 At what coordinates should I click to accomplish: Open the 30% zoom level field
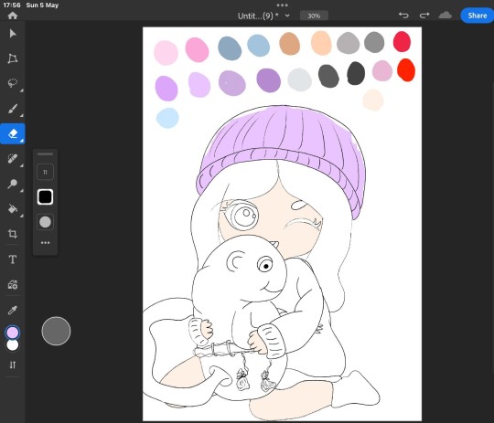coord(314,16)
